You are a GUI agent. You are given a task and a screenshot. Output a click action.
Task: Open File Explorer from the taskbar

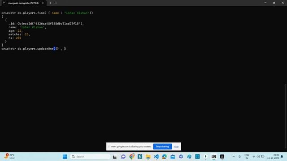148,157
